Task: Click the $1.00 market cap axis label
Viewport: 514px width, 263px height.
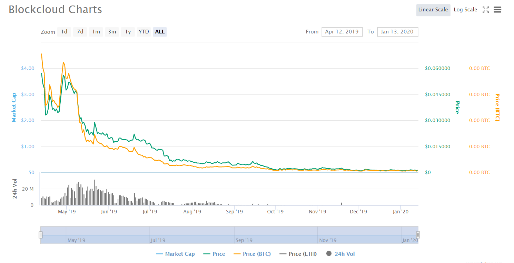Action: (28, 146)
